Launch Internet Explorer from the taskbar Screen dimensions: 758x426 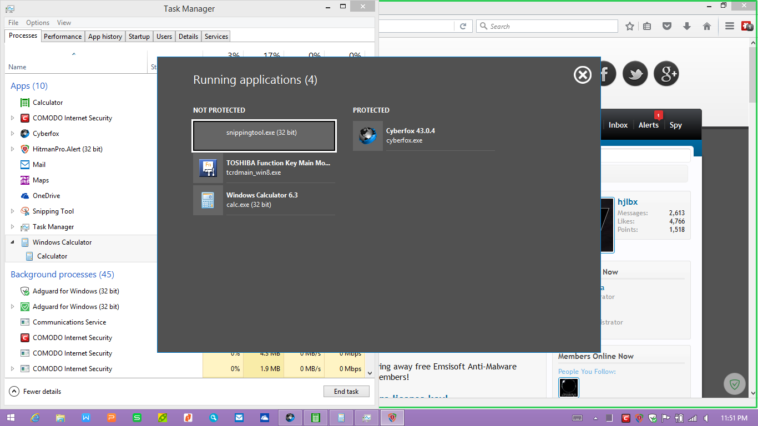36,418
